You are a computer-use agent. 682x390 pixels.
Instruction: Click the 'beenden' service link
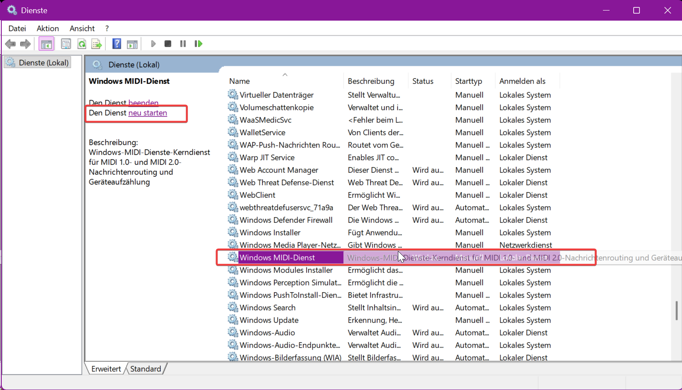[143, 103]
